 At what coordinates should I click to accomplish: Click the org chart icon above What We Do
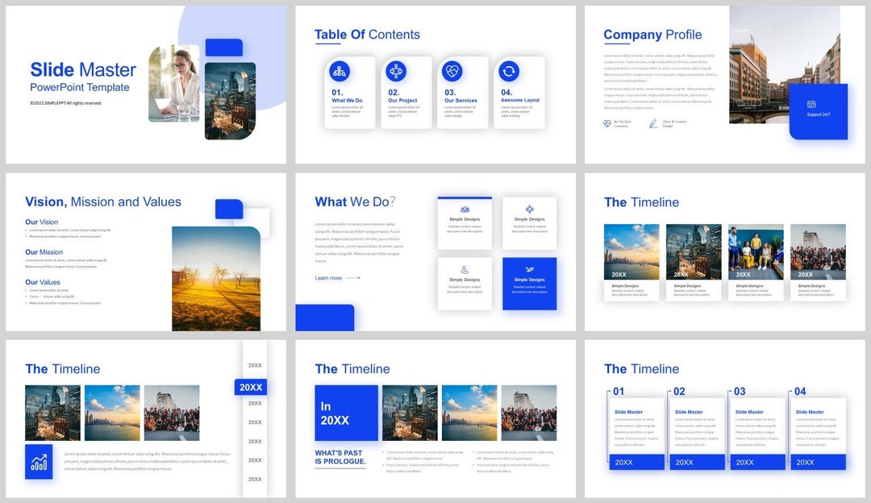340,71
